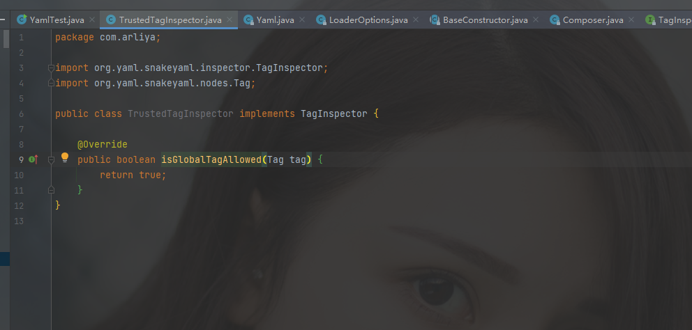
Task: Click the return true statement
Action: click(x=133, y=175)
